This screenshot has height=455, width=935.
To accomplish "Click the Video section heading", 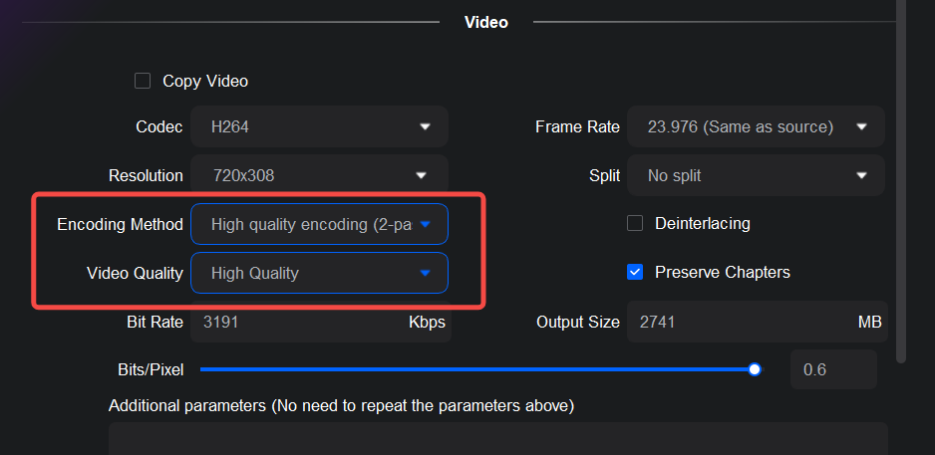I will pyautogui.click(x=486, y=22).
